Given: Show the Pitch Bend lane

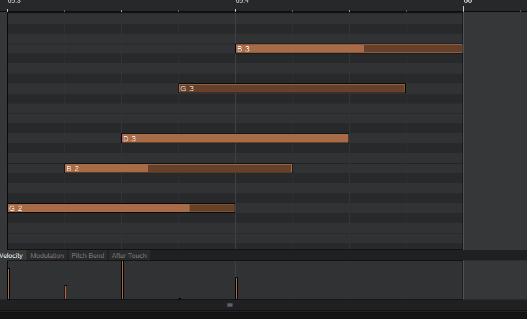Looking at the screenshot, I should coord(88,256).
